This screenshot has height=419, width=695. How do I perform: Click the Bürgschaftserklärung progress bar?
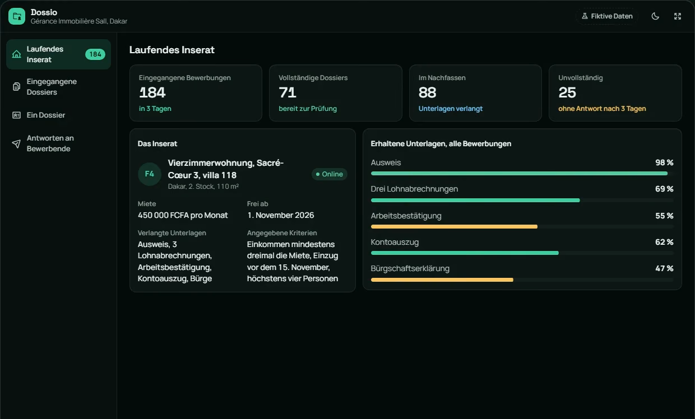pos(522,280)
